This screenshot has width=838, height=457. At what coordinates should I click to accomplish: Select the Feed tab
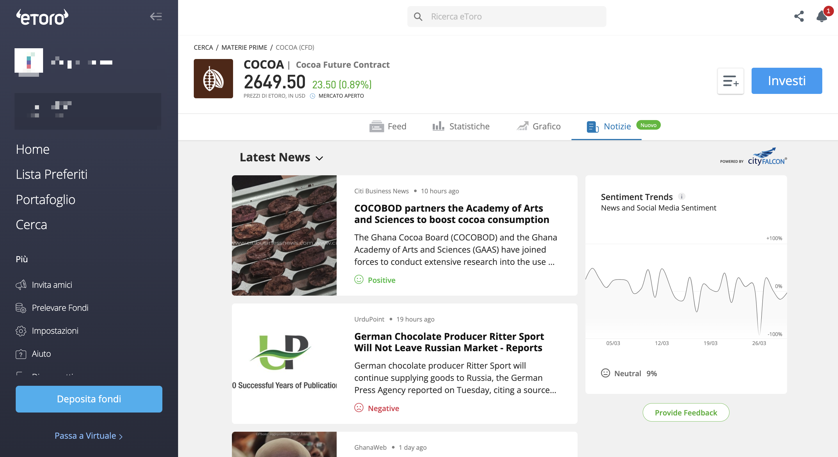388,126
